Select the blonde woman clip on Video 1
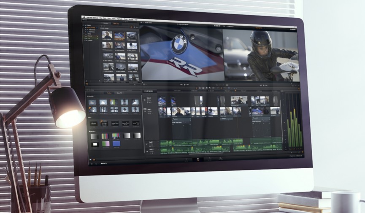Screen dimensions: 365x213 point(180,112)
